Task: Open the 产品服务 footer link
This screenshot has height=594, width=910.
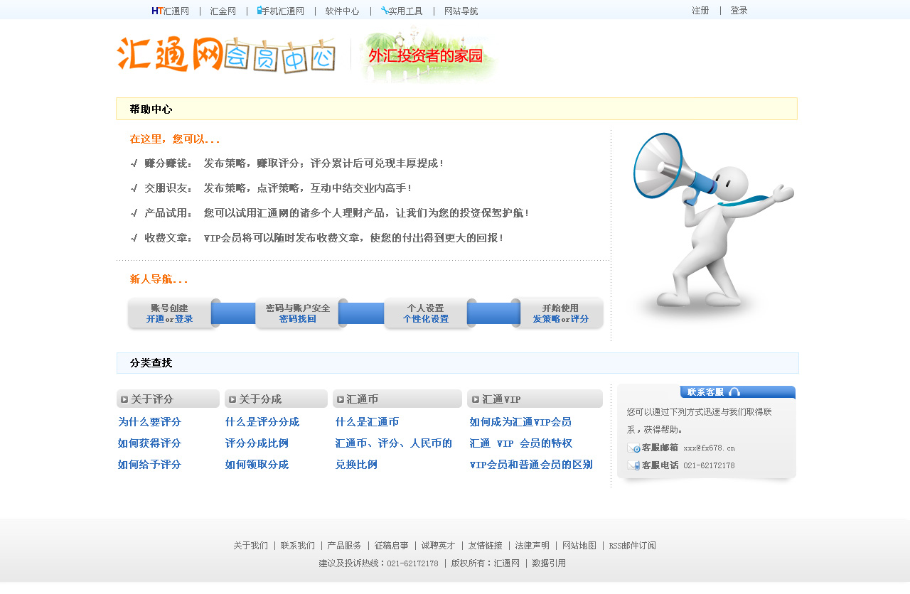Action: tap(344, 546)
